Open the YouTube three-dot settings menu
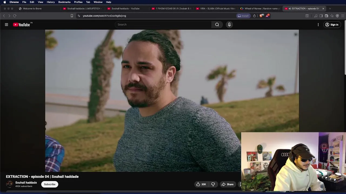 click(318, 25)
